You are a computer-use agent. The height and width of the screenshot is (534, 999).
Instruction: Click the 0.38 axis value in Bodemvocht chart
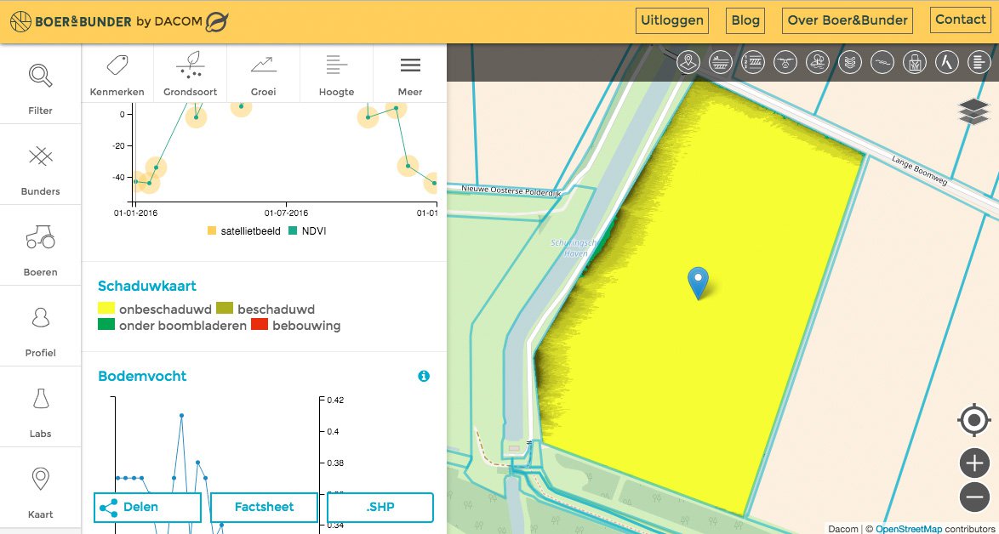coord(335,463)
